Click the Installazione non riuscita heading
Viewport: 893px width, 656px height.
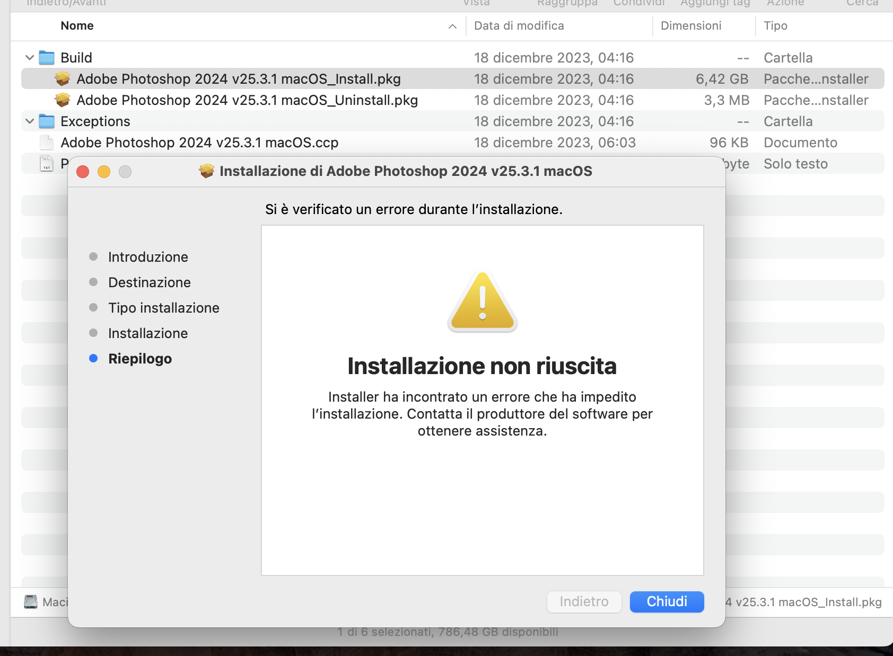[x=482, y=366]
